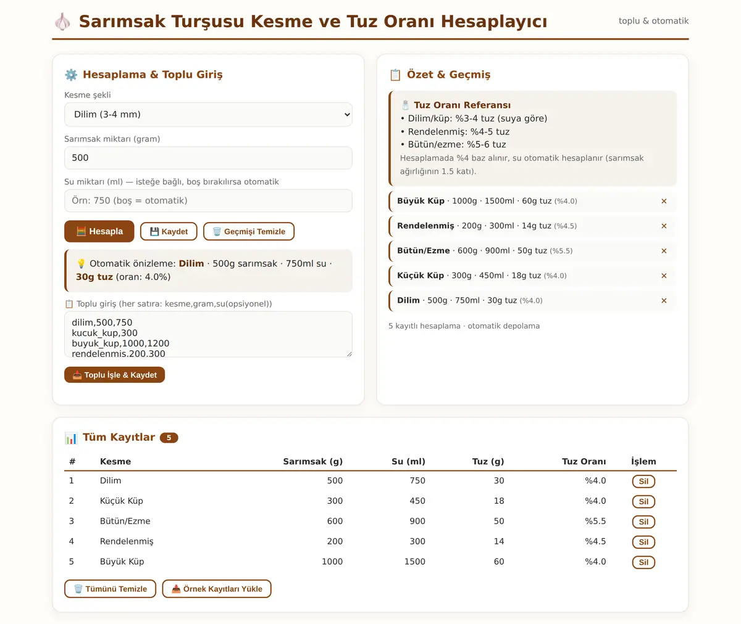This screenshot has width=741, height=624.
Task: Click the Dilim 500g history entry text
Action: pos(470,300)
